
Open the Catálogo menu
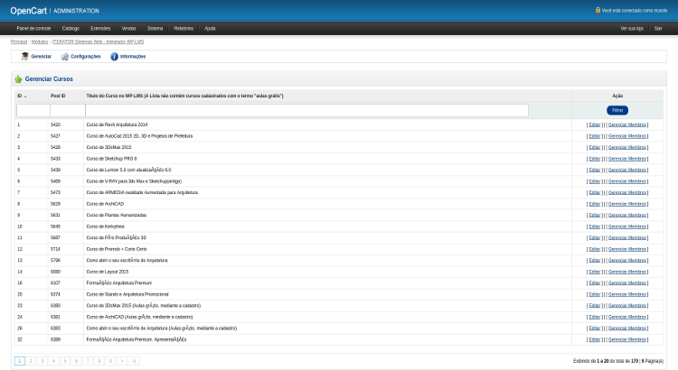tap(71, 29)
